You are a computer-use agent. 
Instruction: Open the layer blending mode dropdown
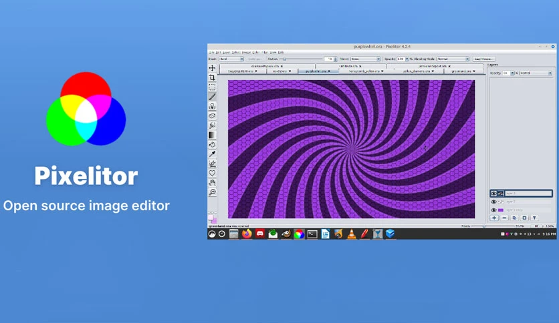536,73
